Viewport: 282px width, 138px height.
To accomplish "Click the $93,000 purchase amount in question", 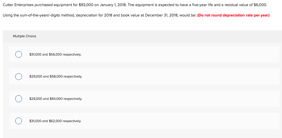I will [86, 5].
